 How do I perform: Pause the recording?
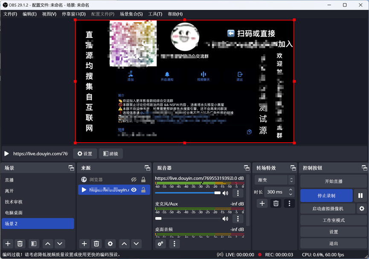[x=360, y=196]
